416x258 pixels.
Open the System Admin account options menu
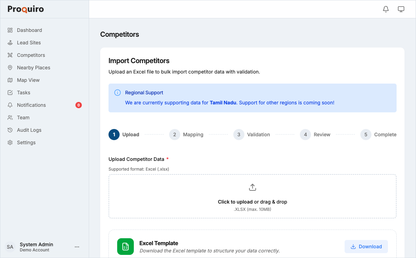(x=77, y=247)
